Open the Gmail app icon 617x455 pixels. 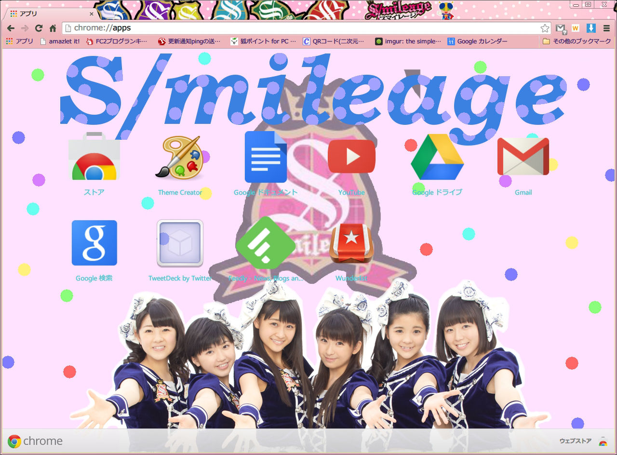(523, 157)
